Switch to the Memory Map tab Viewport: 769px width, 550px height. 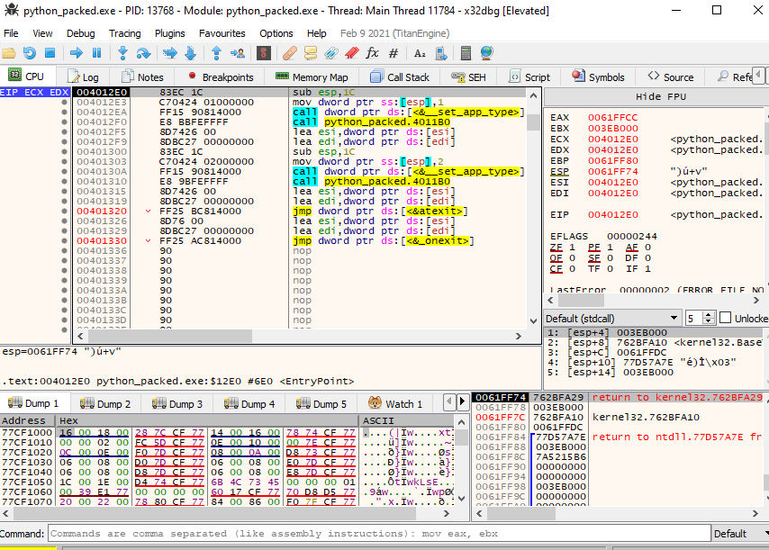coord(312,77)
